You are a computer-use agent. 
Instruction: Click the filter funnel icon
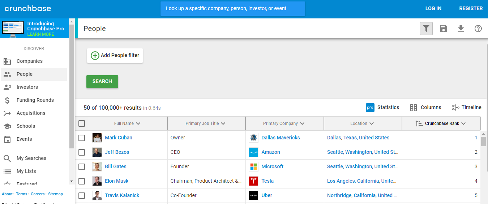(426, 29)
